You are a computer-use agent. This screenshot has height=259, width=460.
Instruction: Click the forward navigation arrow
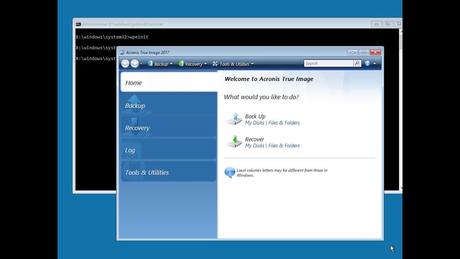[135, 64]
